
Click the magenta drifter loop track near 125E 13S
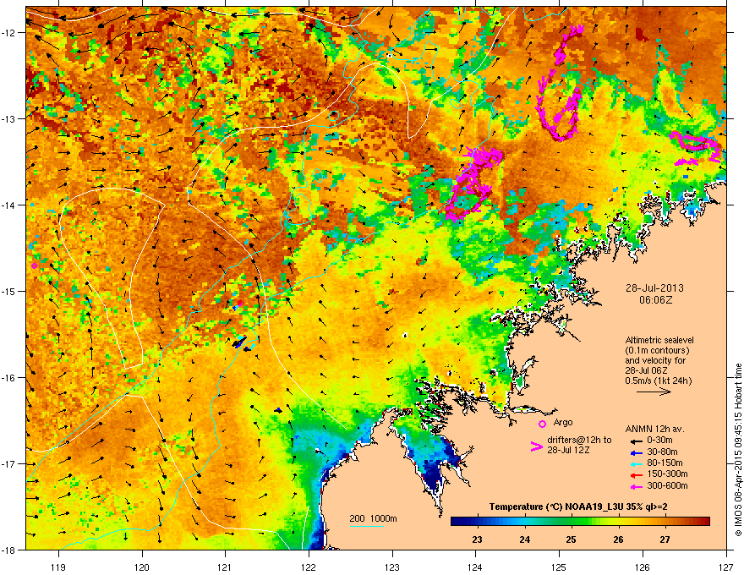(559, 113)
